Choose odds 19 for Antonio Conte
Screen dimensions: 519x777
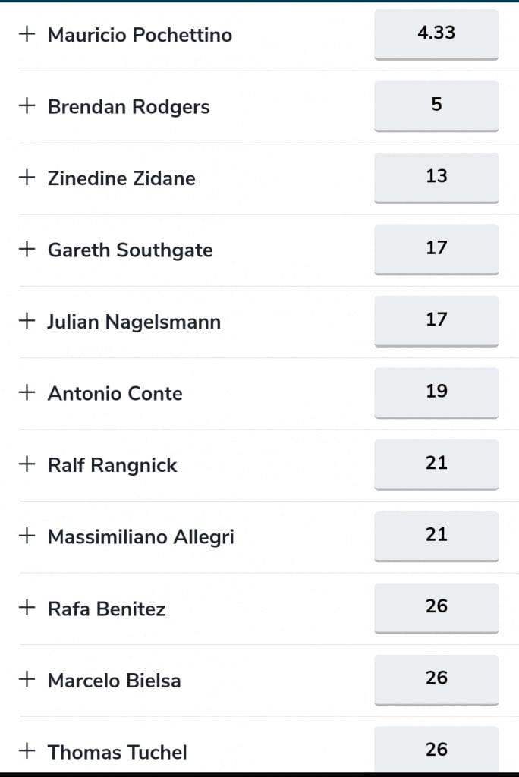coord(436,393)
